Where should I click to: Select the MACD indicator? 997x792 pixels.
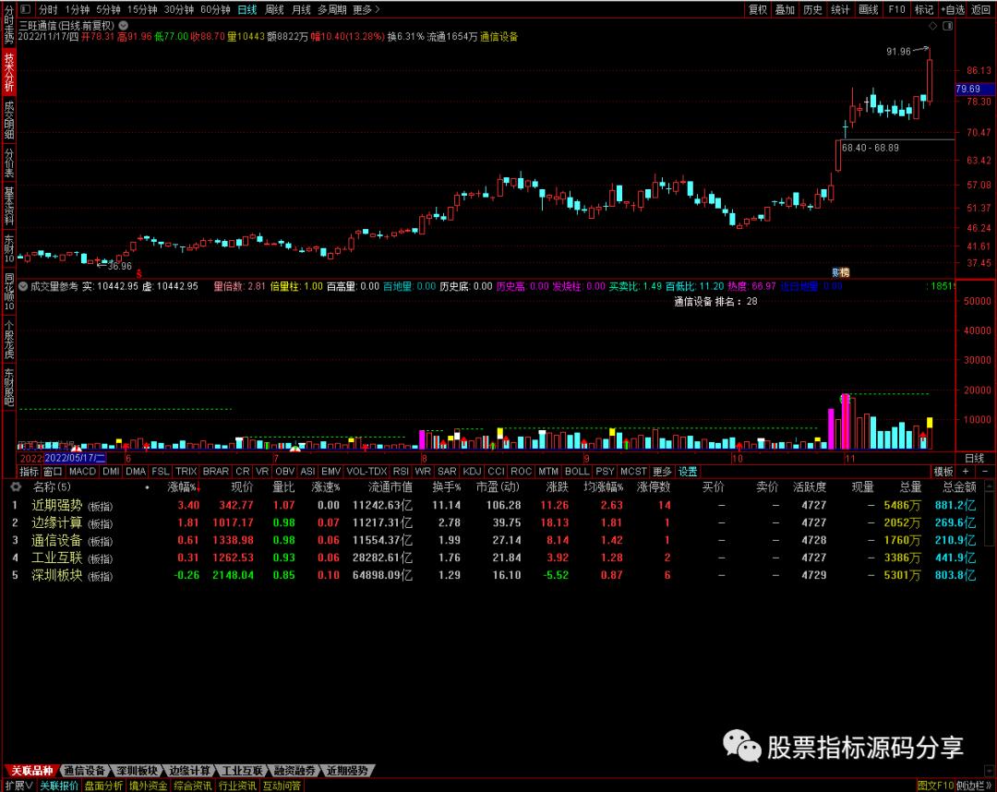[x=82, y=472]
